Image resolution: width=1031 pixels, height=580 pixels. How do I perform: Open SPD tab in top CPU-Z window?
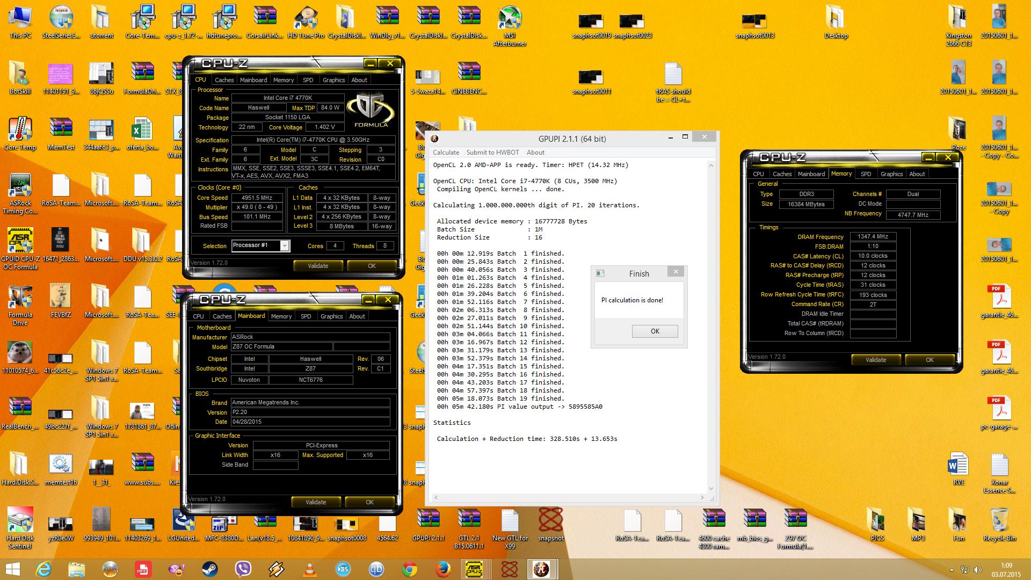point(308,80)
